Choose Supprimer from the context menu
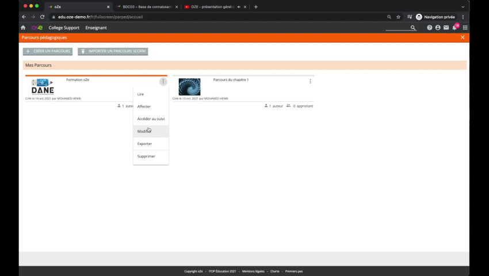 (x=146, y=156)
